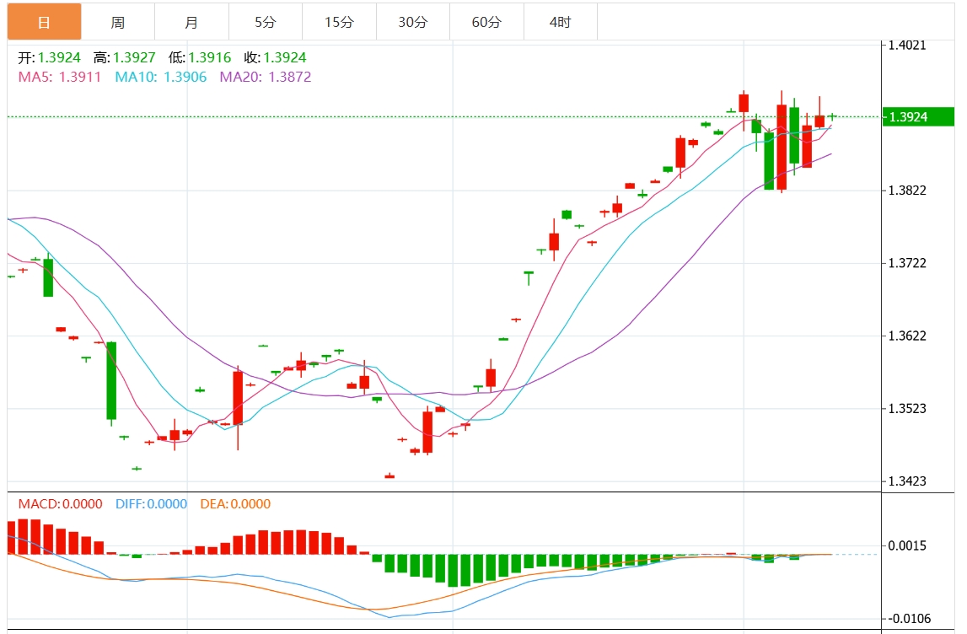The width and height of the screenshot is (967, 634).
Task: Click the DEA: 0.0000 indicator label
Action: (235, 504)
